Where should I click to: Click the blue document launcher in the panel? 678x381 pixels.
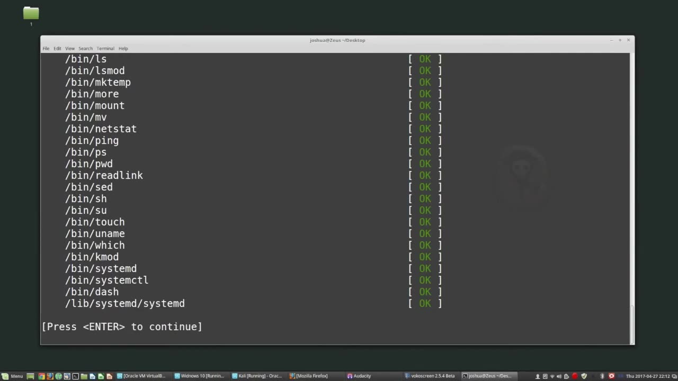pos(92,376)
